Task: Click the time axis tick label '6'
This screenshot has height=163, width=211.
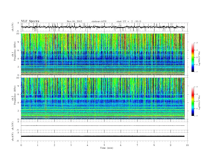Action: click(x=121, y=145)
